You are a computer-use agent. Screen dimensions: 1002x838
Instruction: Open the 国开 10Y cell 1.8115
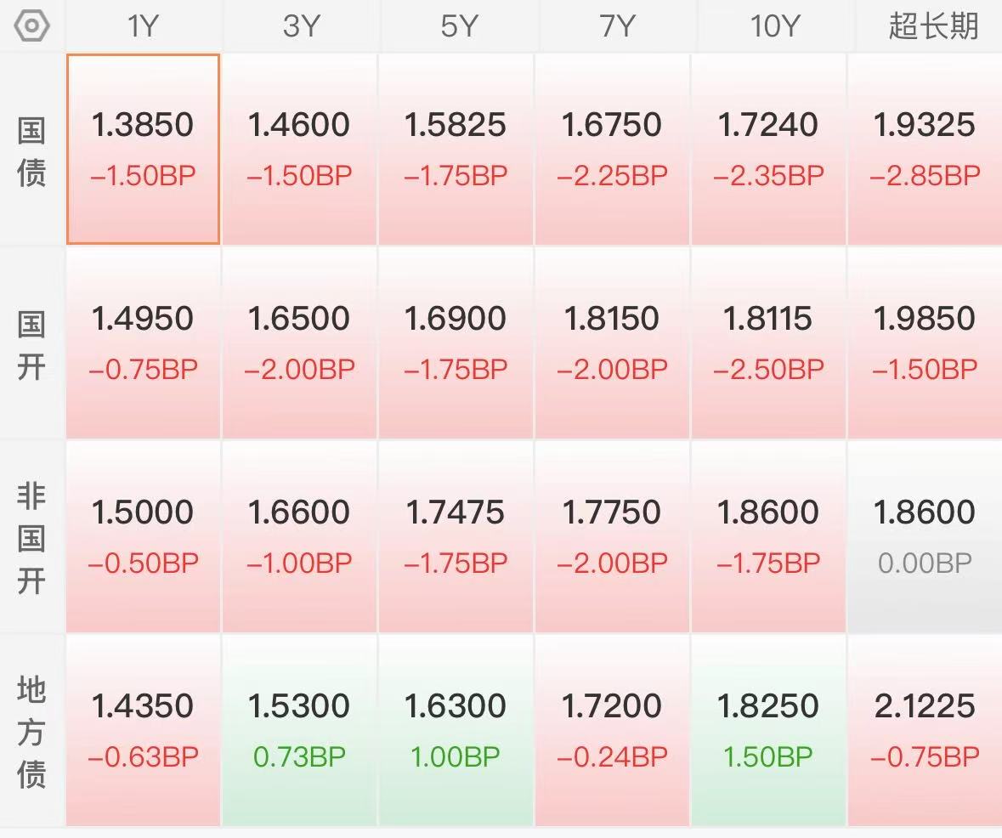tap(768, 343)
